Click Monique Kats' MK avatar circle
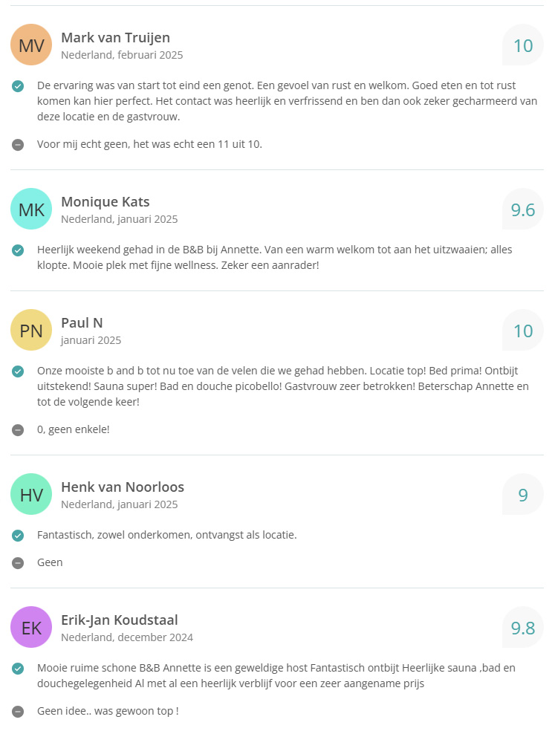 coord(31,209)
